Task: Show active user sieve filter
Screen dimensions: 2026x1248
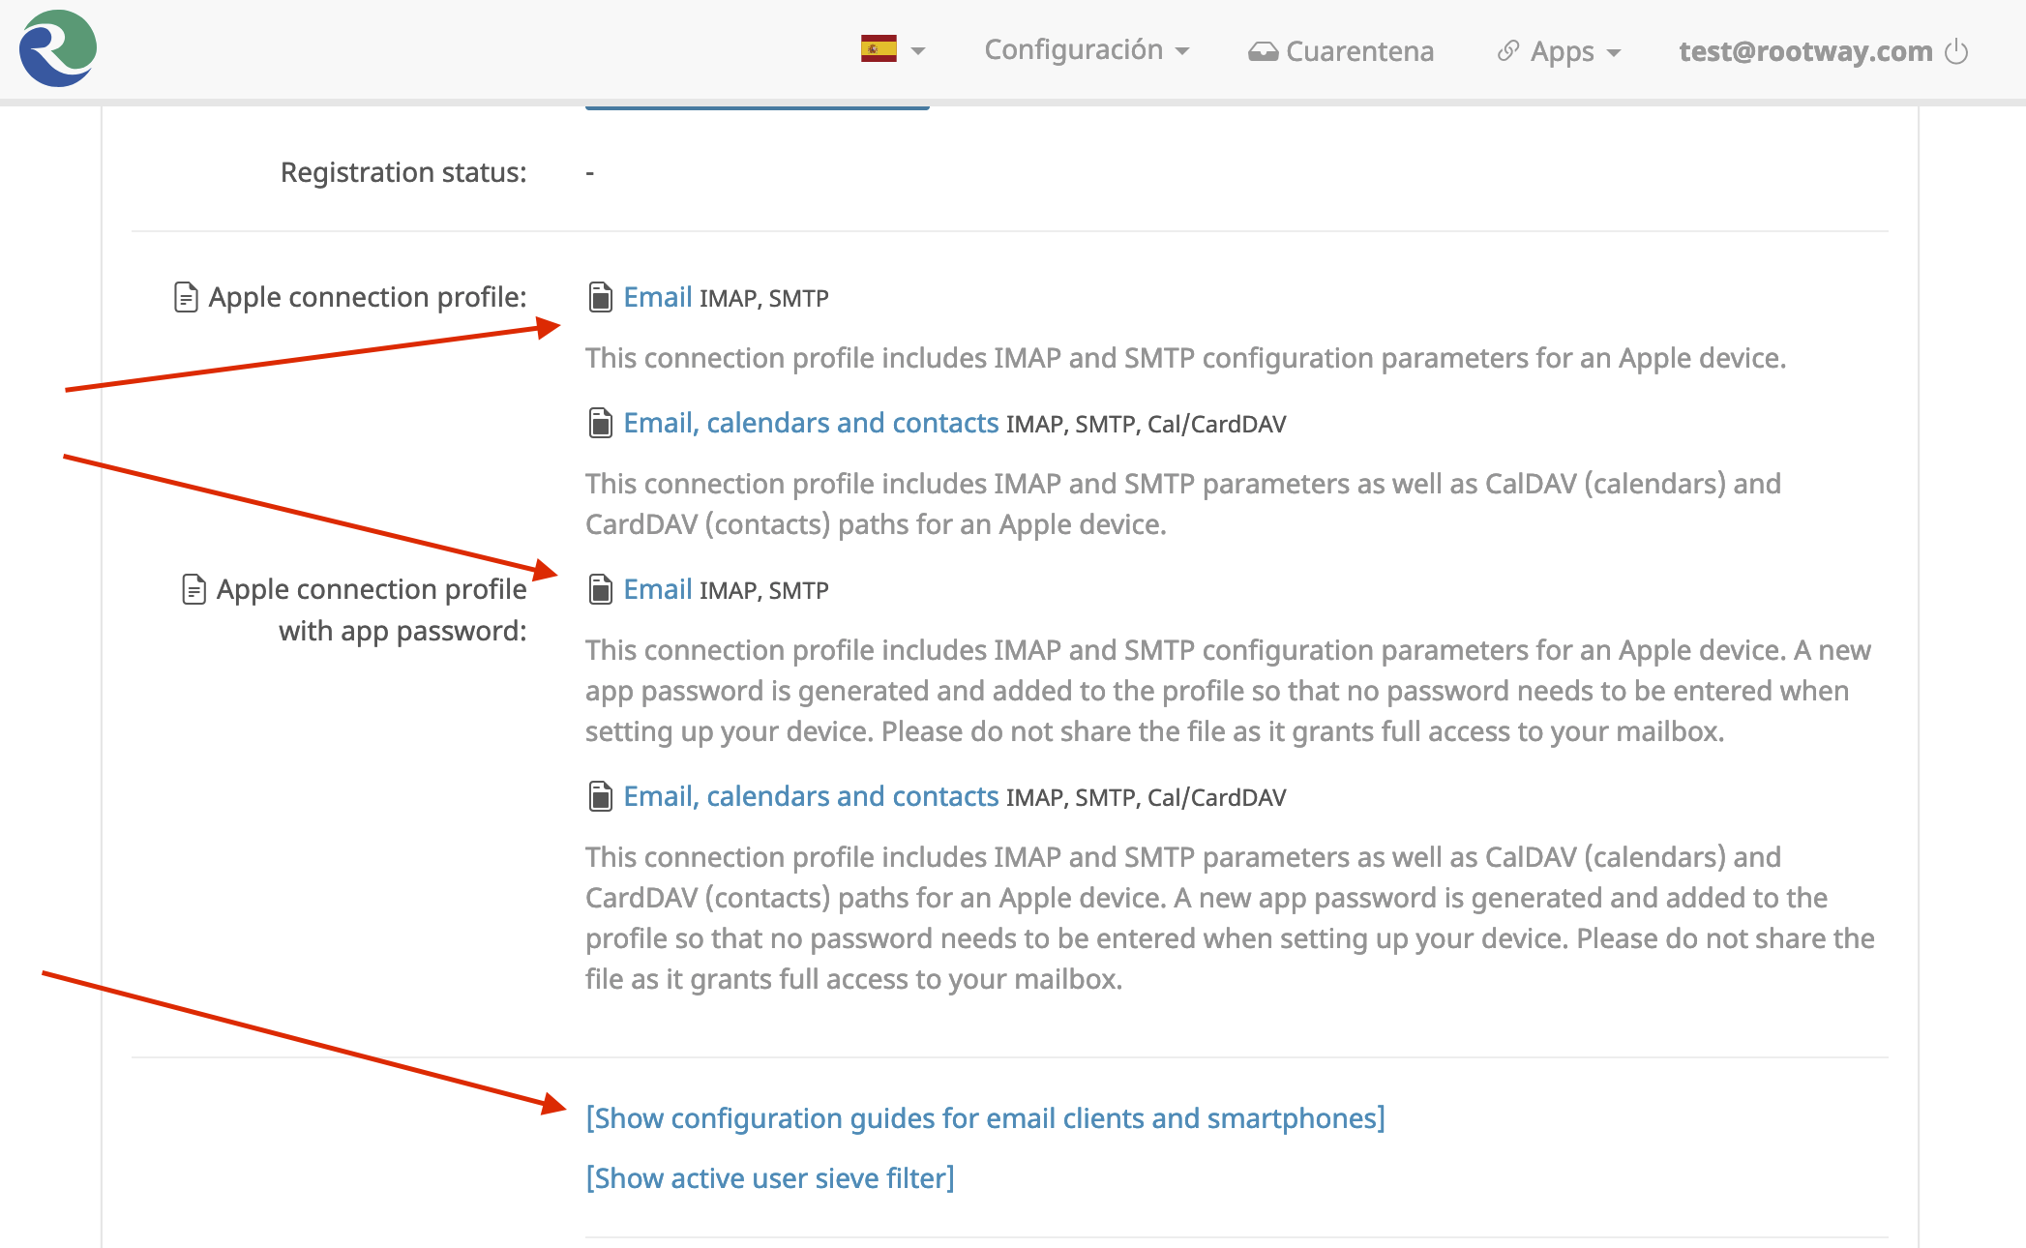Action: click(770, 1178)
